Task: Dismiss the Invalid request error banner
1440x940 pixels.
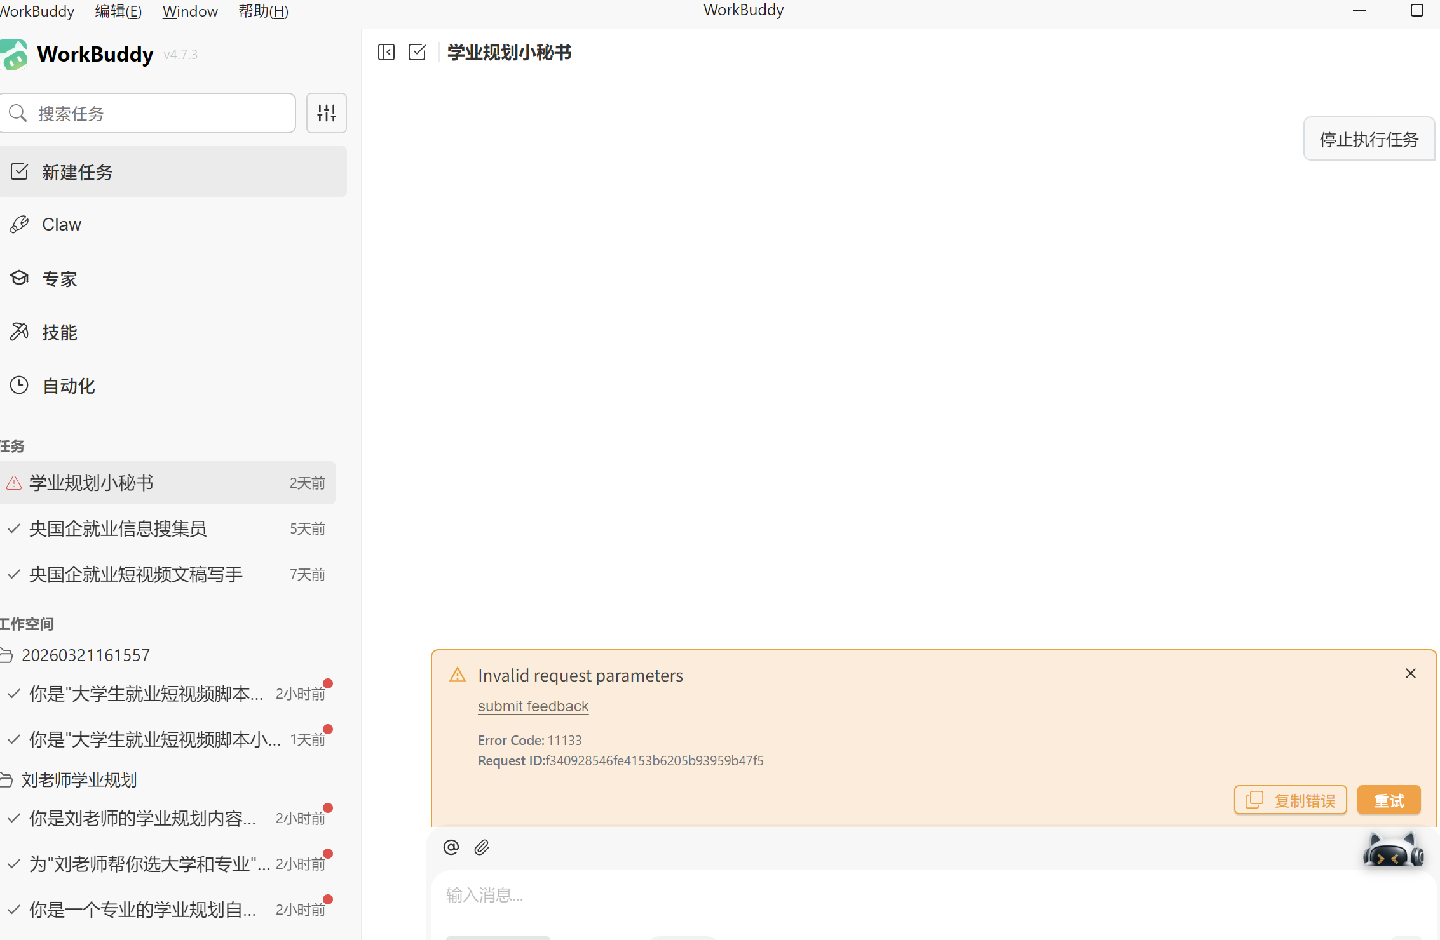Action: (x=1410, y=673)
